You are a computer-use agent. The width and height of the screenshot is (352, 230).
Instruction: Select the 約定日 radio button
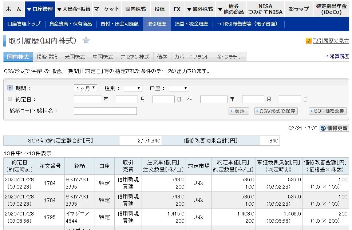coord(10,99)
